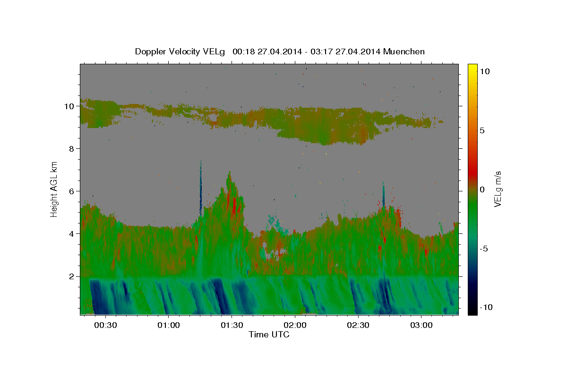Click the 01:00 time tick label
The width and height of the screenshot is (567, 378).
tap(168, 326)
